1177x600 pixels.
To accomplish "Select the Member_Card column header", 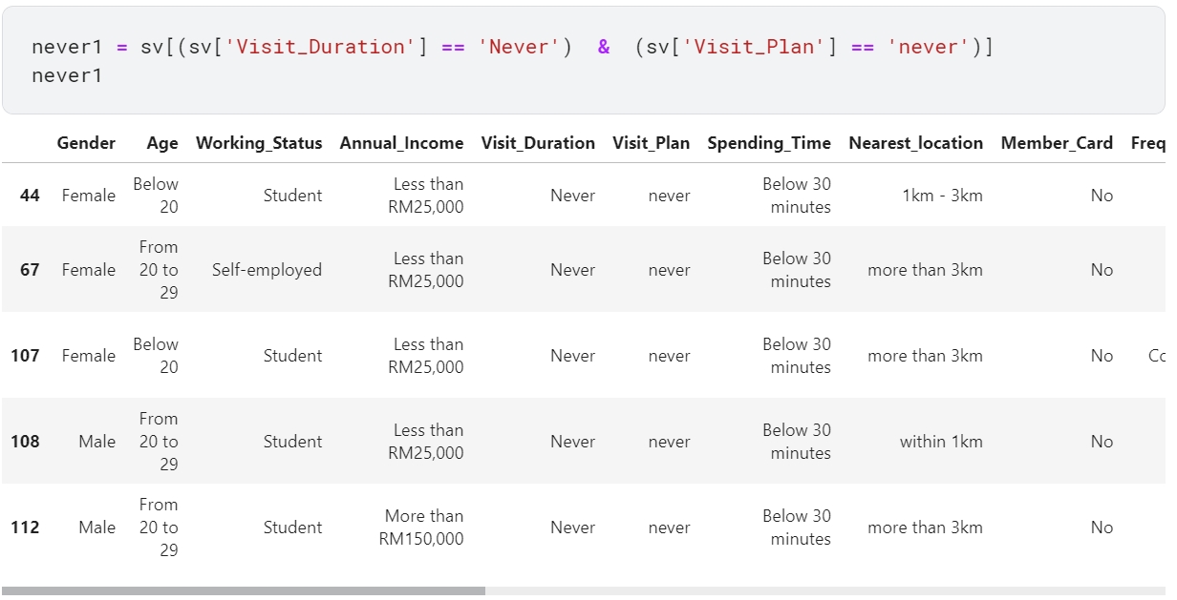I will tap(1057, 143).
